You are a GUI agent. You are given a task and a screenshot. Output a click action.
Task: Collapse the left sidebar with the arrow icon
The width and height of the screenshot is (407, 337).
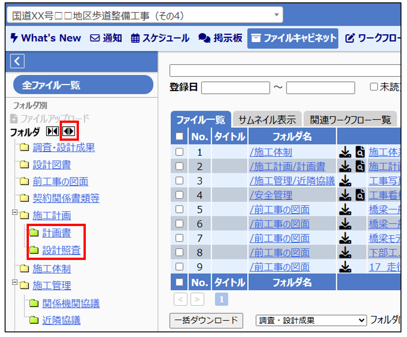[17, 61]
